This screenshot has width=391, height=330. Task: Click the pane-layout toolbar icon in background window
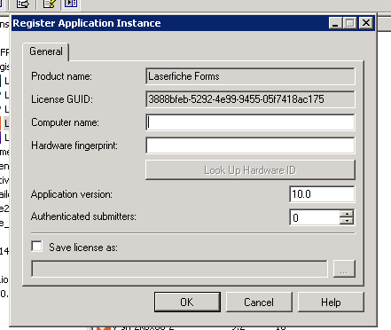point(71,4)
